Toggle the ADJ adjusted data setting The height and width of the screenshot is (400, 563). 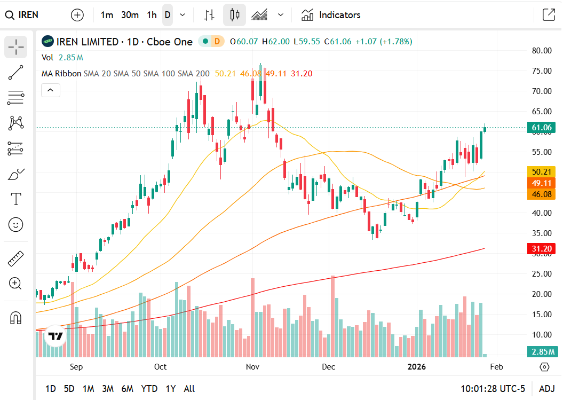(547, 389)
